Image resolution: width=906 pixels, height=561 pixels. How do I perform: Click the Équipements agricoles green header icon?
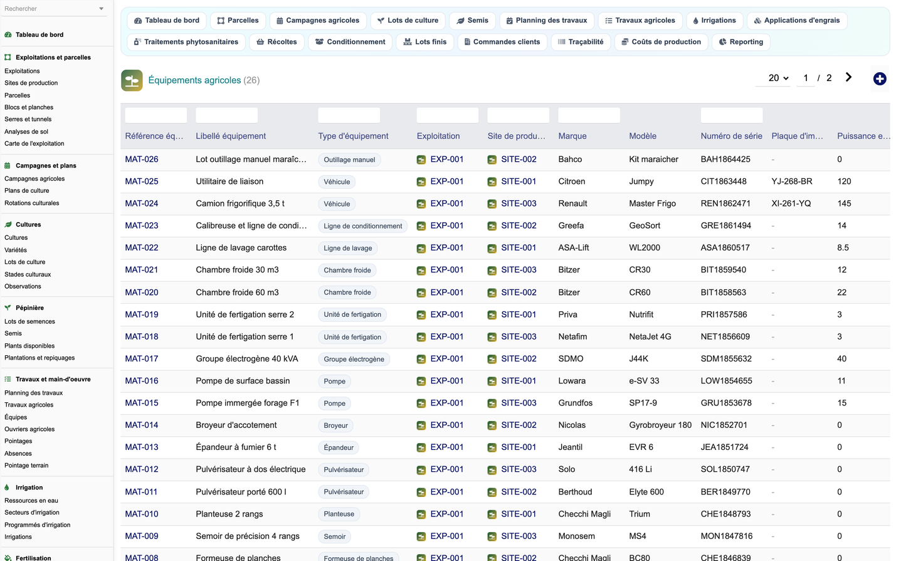(x=132, y=80)
